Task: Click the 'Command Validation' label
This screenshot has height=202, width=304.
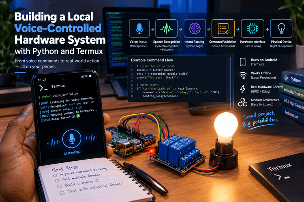Action: (223, 42)
